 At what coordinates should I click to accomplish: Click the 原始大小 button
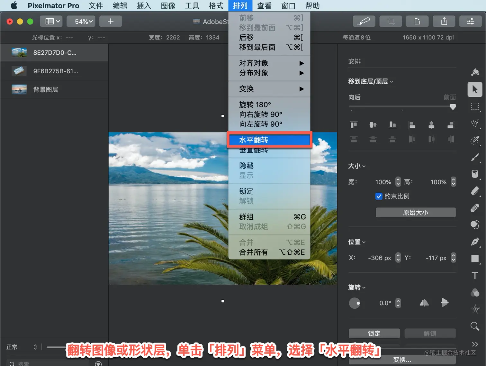(415, 212)
